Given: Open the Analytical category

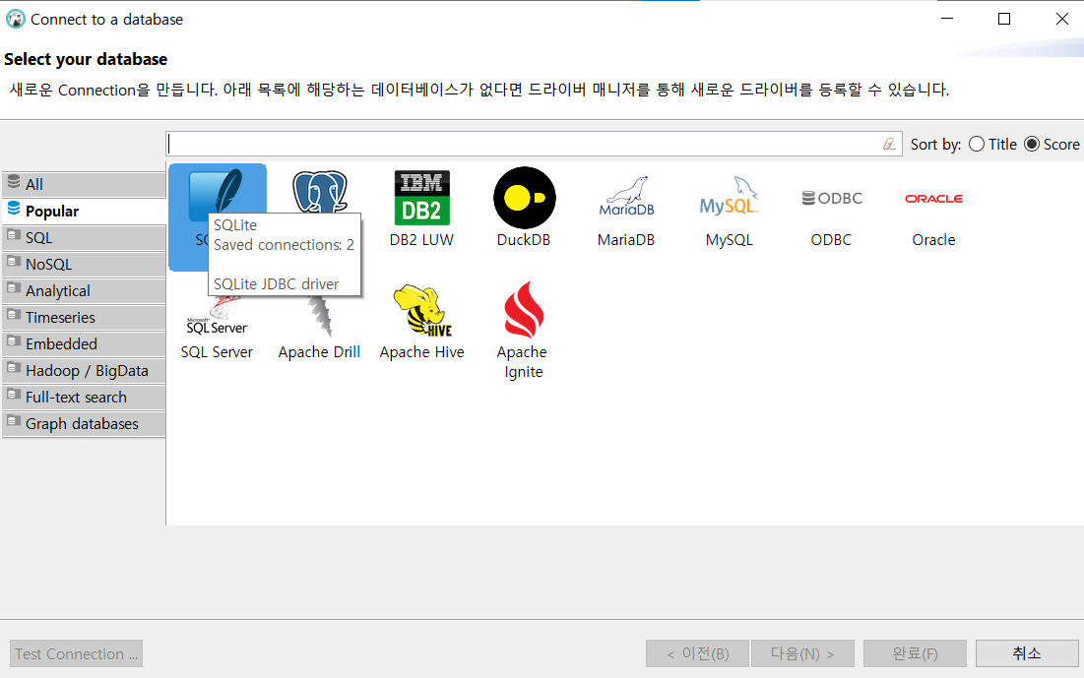Looking at the screenshot, I should [x=84, y=291].
